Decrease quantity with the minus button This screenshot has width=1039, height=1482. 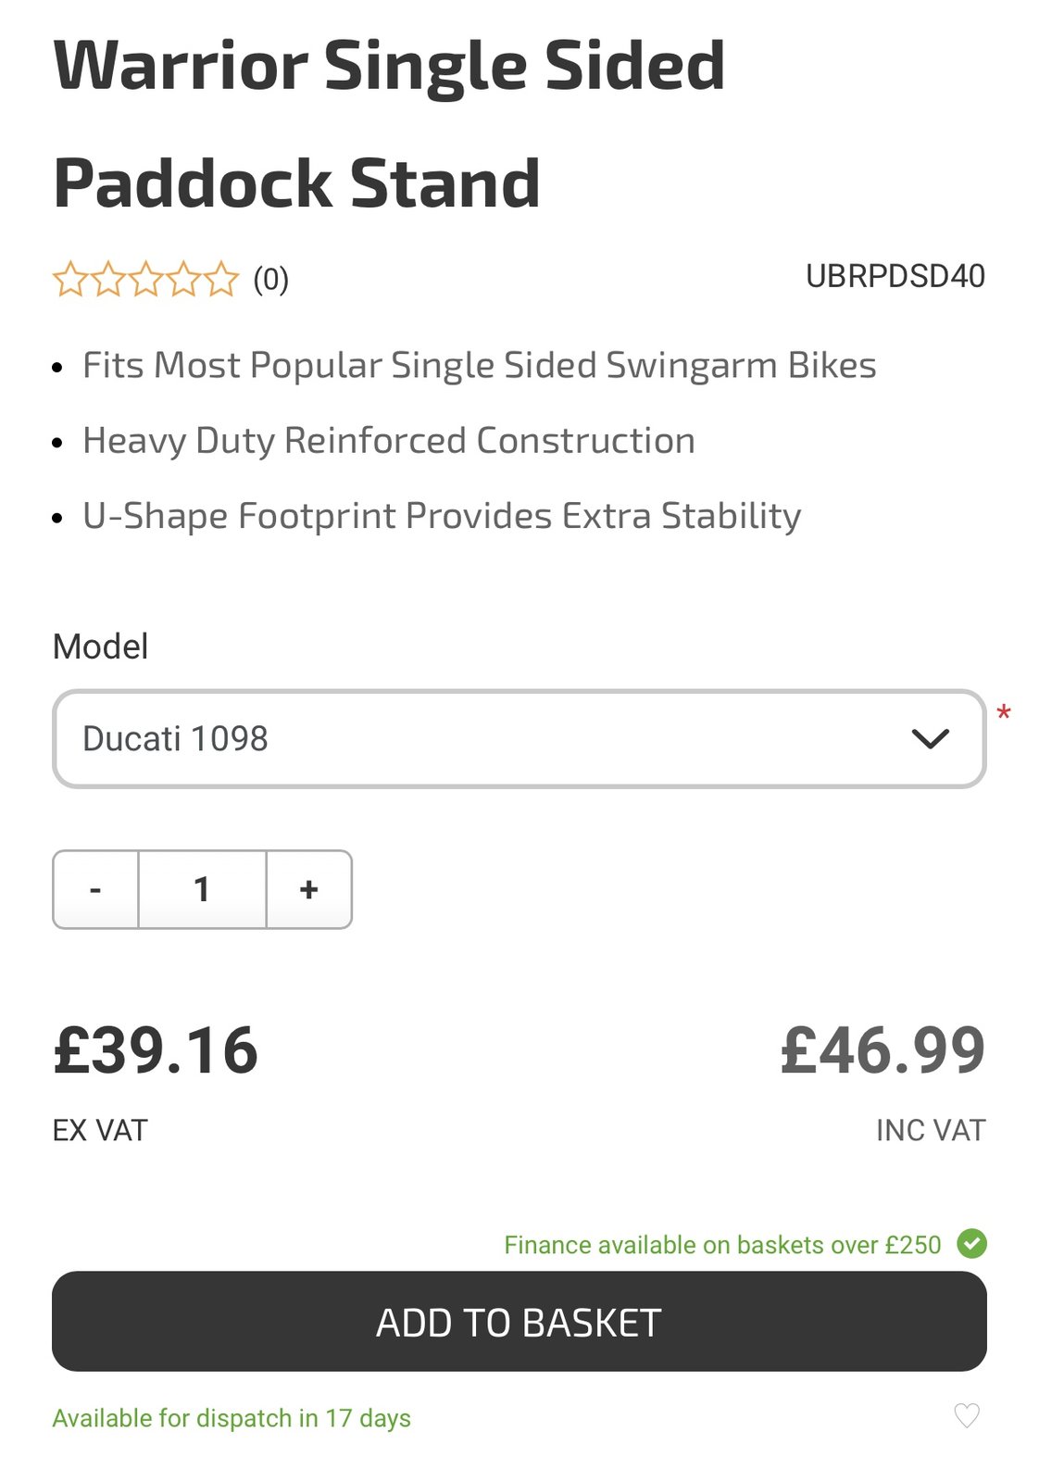(x=95, y=889)
